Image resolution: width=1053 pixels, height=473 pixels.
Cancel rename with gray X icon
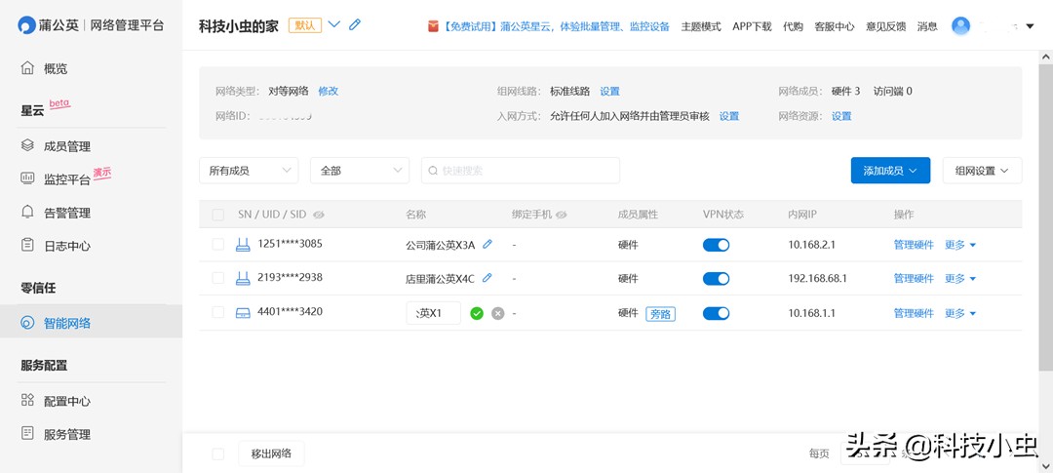(x=497, y=313)
